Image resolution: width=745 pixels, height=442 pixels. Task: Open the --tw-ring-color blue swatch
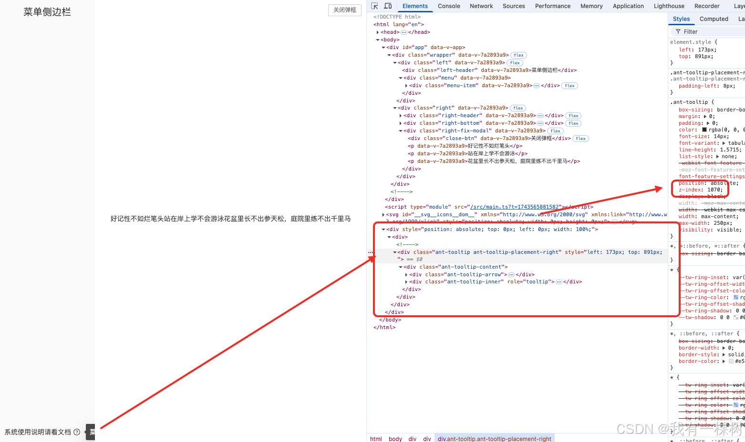(x=735, y=297)
